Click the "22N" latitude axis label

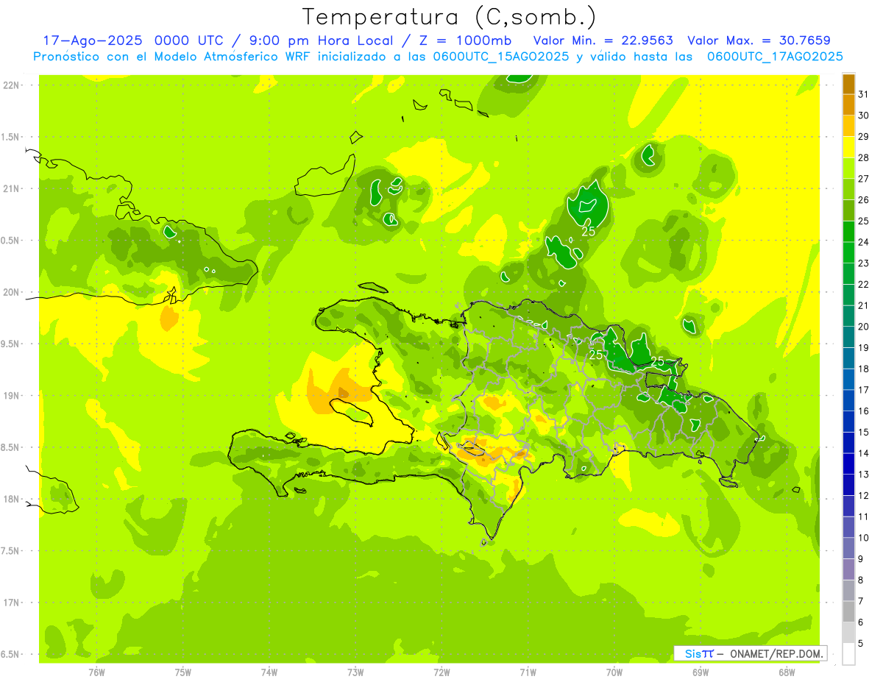(x=11, y=85)
